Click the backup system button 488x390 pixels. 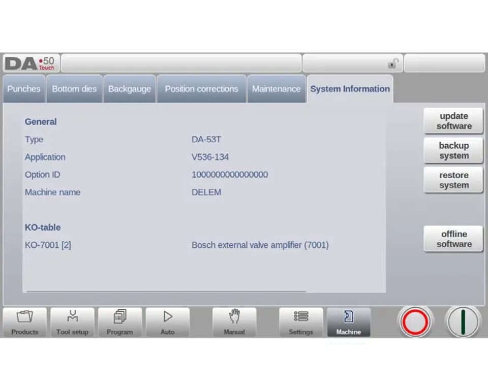453,150
